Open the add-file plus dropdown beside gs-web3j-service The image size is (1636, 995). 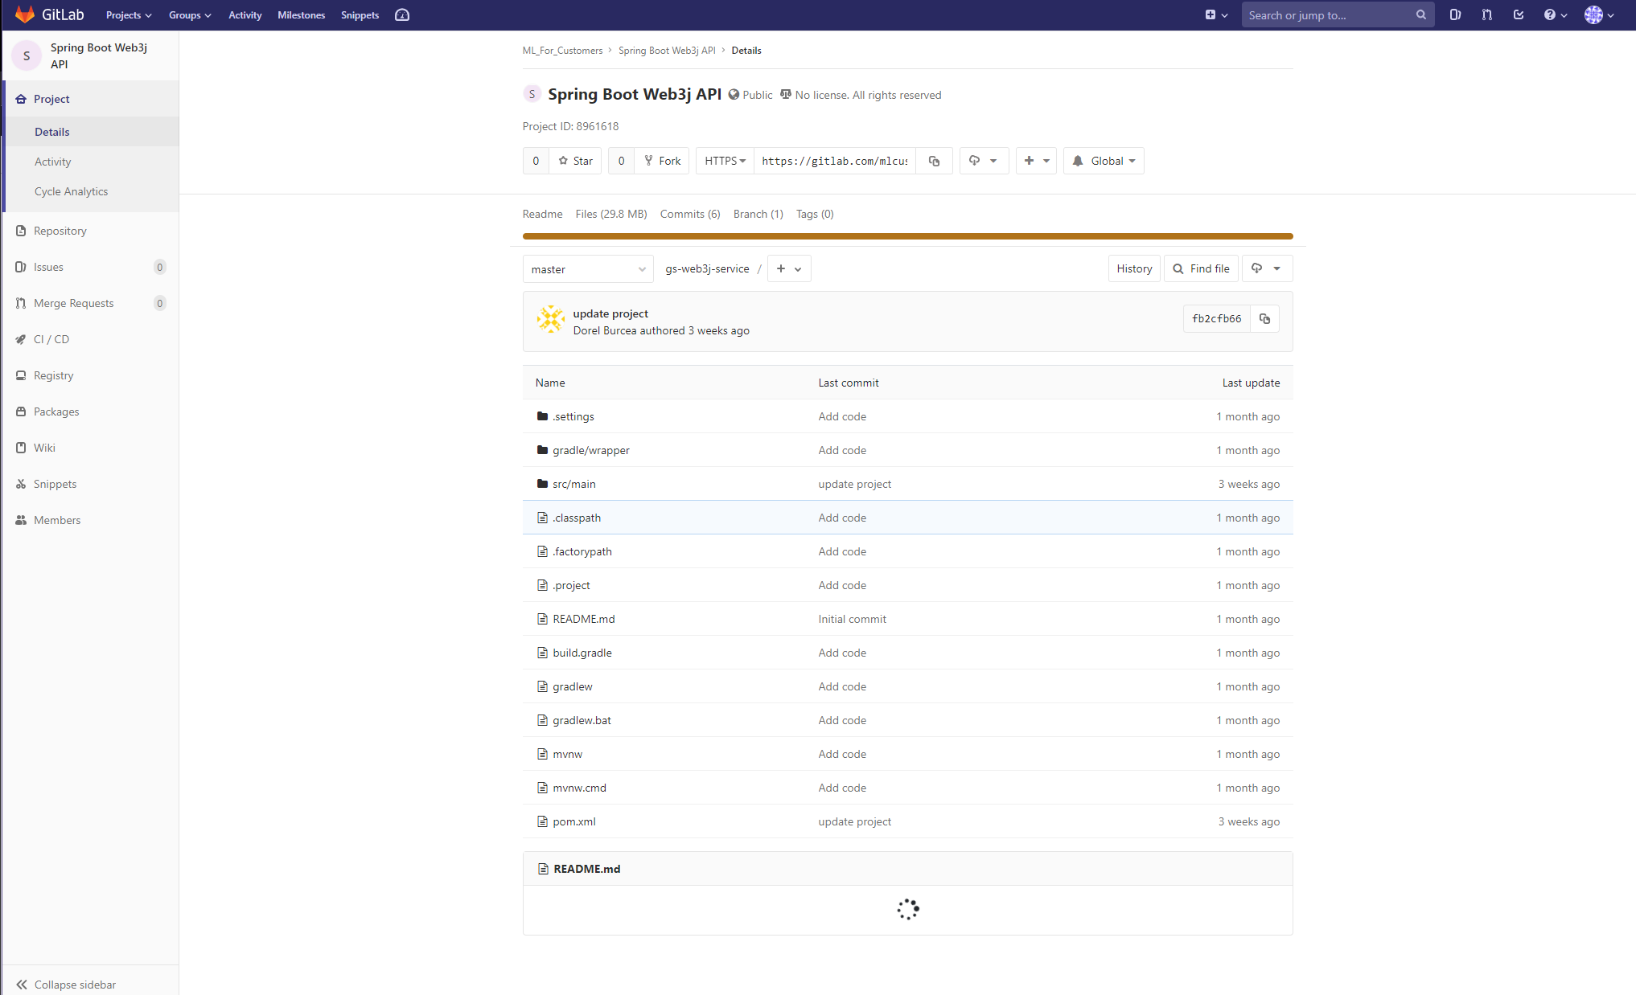(x=789, y=269)
